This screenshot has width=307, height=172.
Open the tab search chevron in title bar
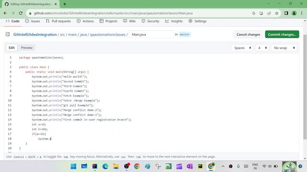pos(268,3)
